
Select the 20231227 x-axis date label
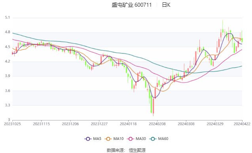pyautogui.click(x=99, y=124)
